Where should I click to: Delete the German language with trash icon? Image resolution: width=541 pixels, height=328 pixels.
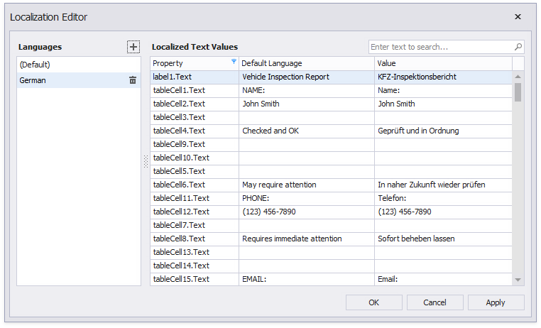pyautogui.click(x=133, y=80)
